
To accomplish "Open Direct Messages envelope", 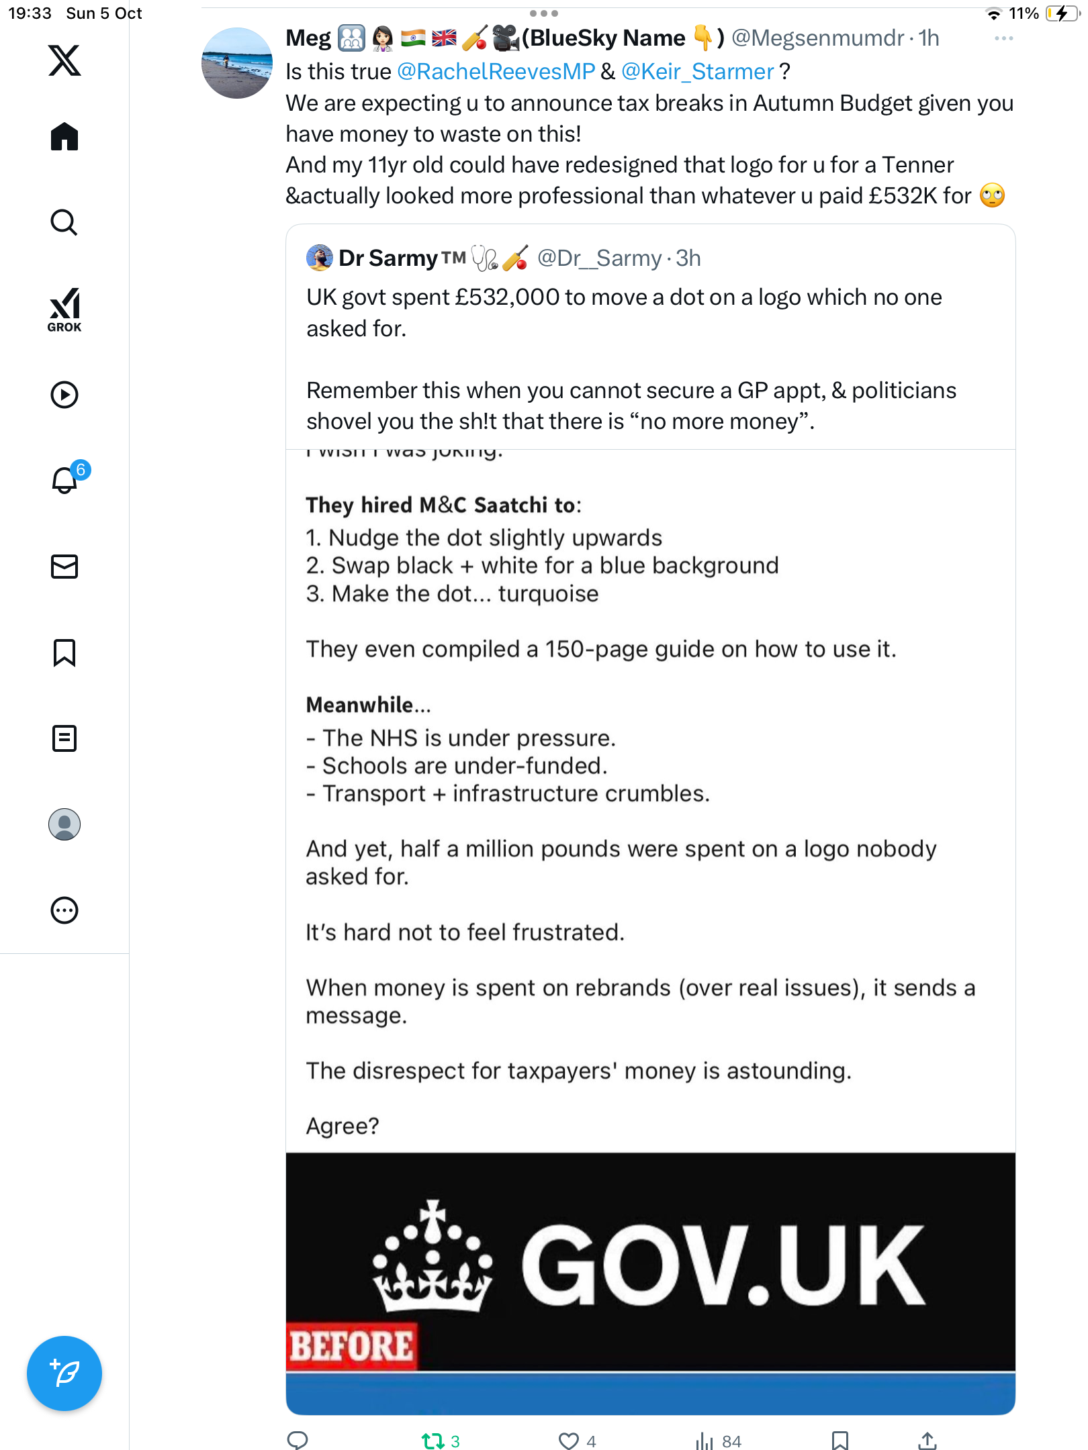I will 64,567.
